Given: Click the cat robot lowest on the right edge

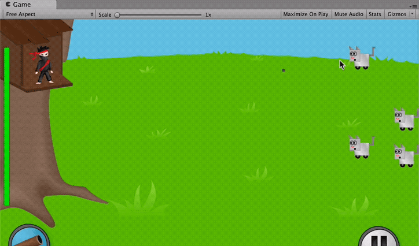Looking at the screenshot, I should point(406,155).
